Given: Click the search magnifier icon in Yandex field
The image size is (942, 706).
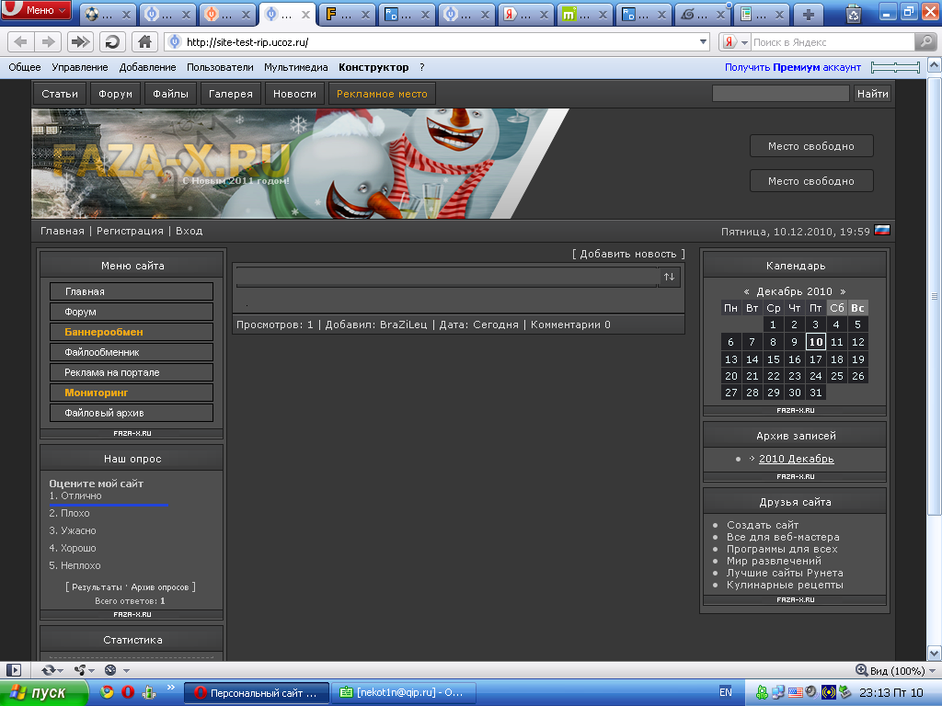Looking at the screenshot, I should (925, 42).
